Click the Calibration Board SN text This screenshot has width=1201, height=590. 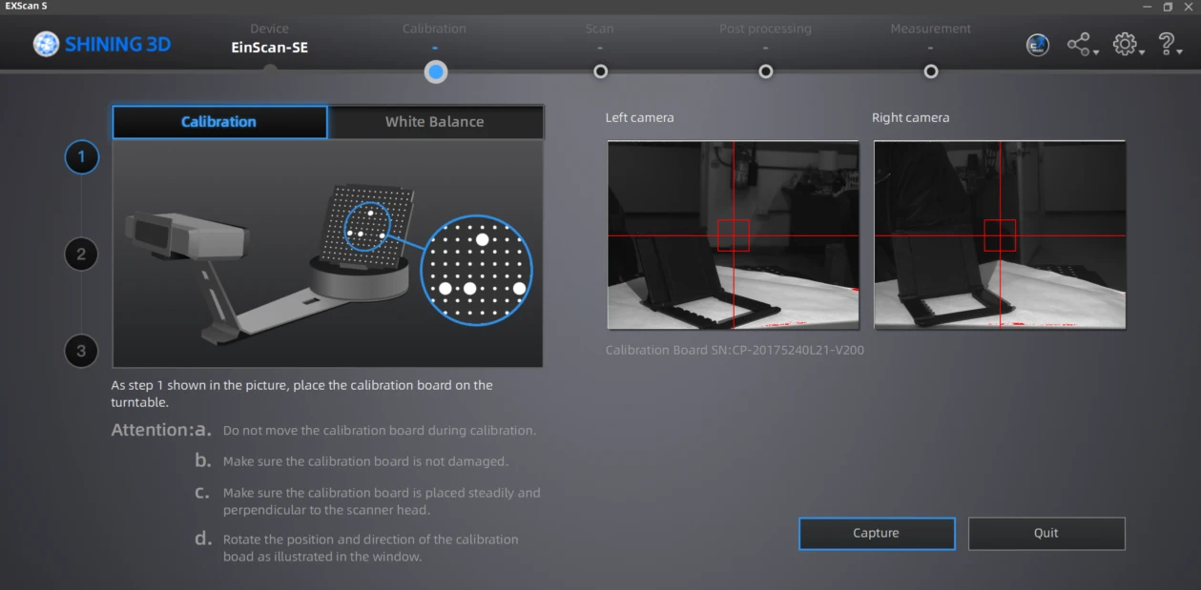735,350
